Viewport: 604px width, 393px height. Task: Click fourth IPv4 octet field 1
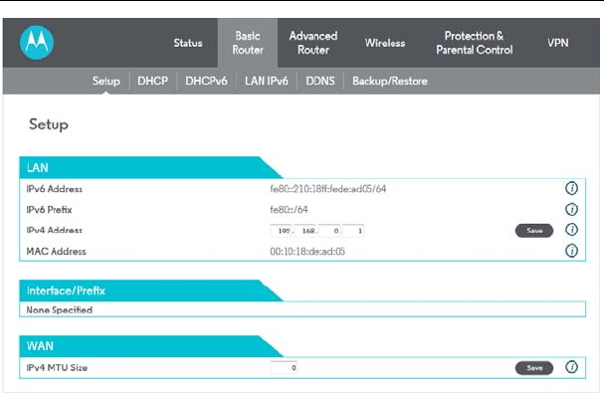353,231
